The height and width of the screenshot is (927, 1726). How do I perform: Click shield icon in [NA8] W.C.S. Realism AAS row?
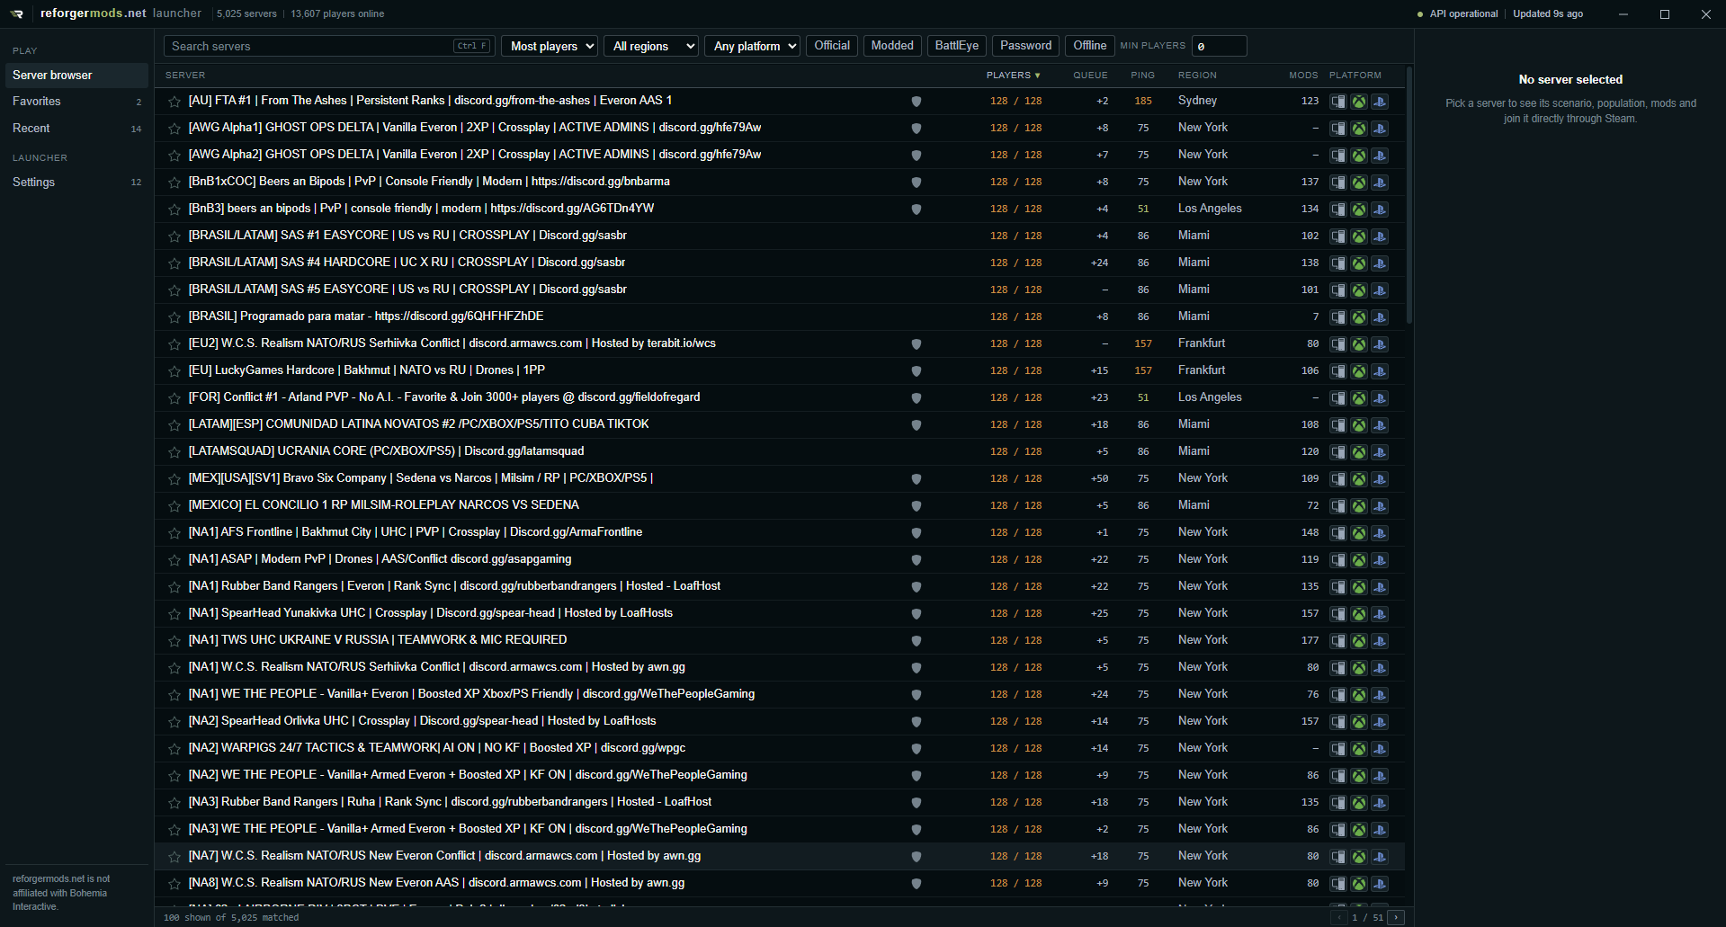coord(917,884)
